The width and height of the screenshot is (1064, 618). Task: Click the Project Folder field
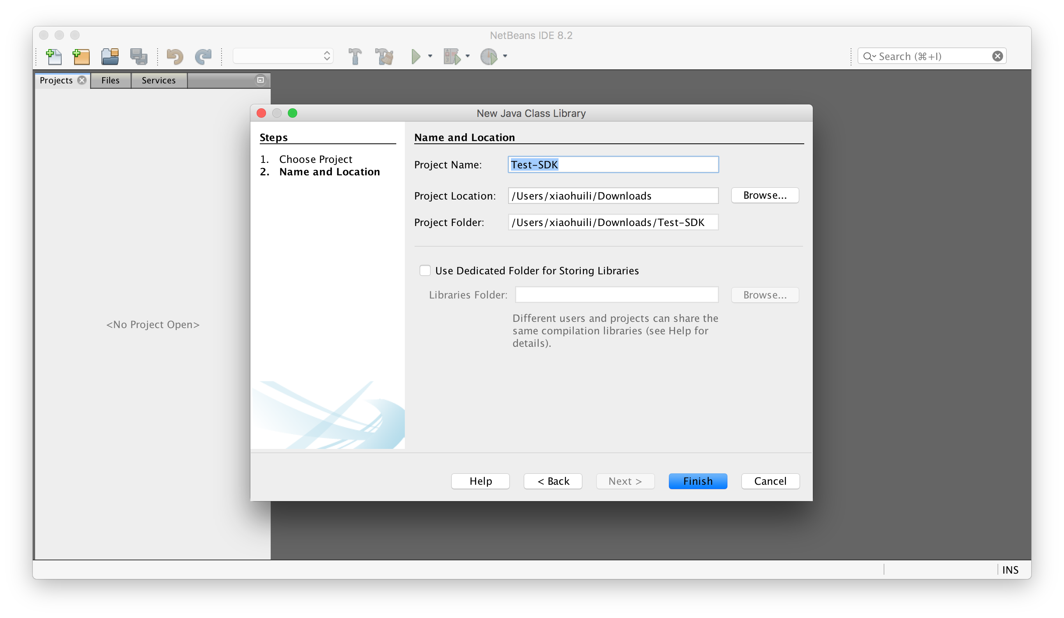613,222
